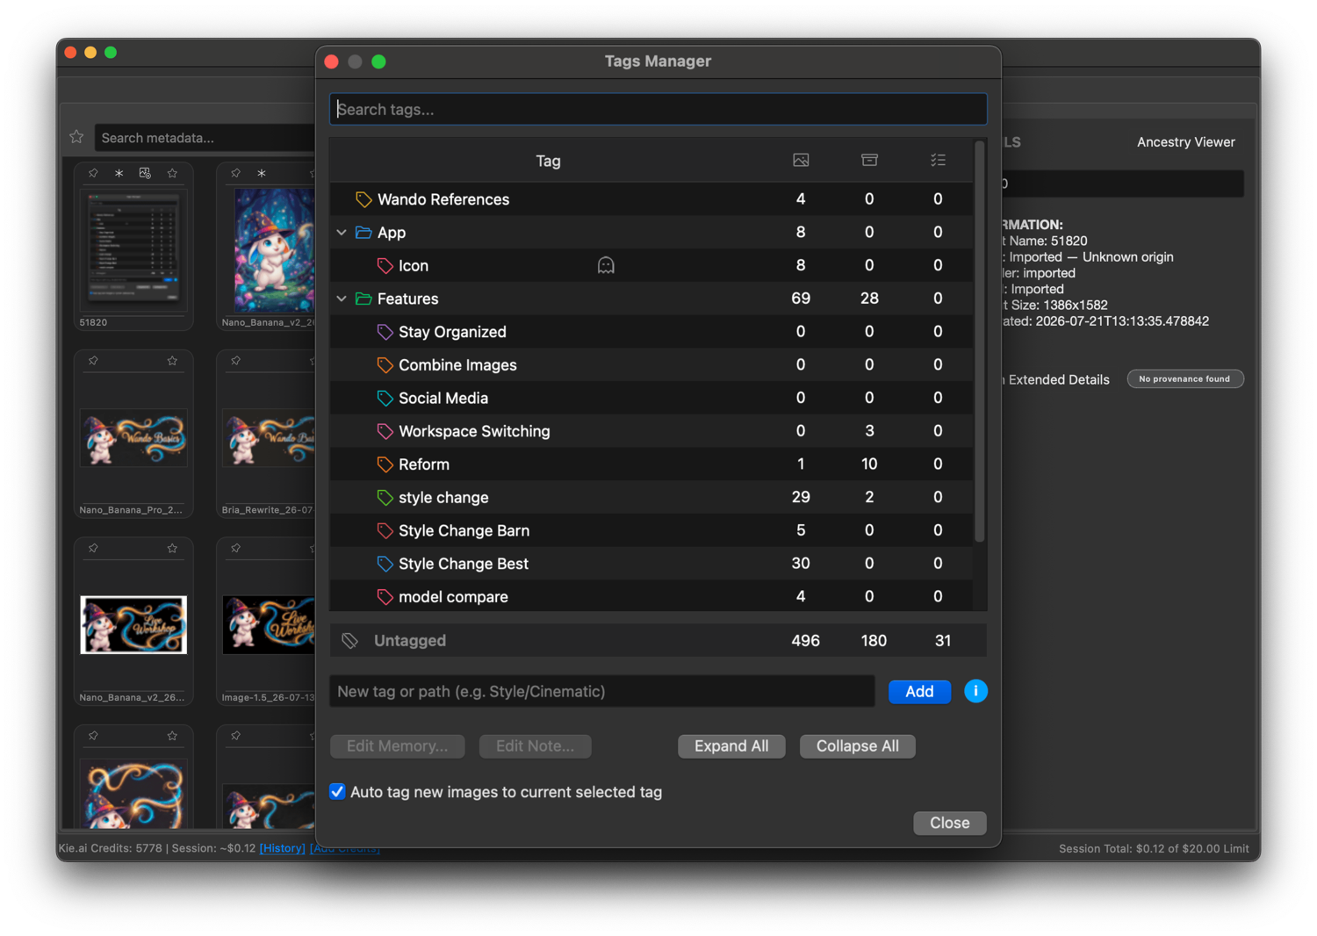
Task: Click the New tag or path field
Action: [x=601, y=691]
